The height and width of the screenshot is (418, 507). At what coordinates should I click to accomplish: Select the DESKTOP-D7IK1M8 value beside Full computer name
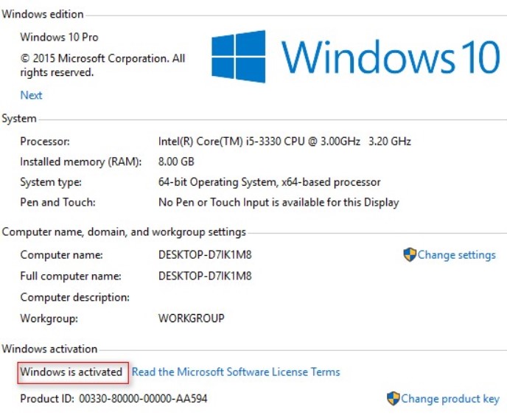[205, 276]
